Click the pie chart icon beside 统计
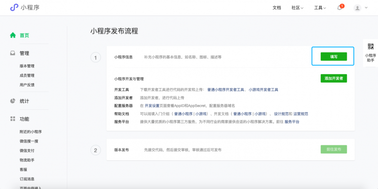Image resolution: width=378 pixels, height=189 pixels. [x=12, y=101]
